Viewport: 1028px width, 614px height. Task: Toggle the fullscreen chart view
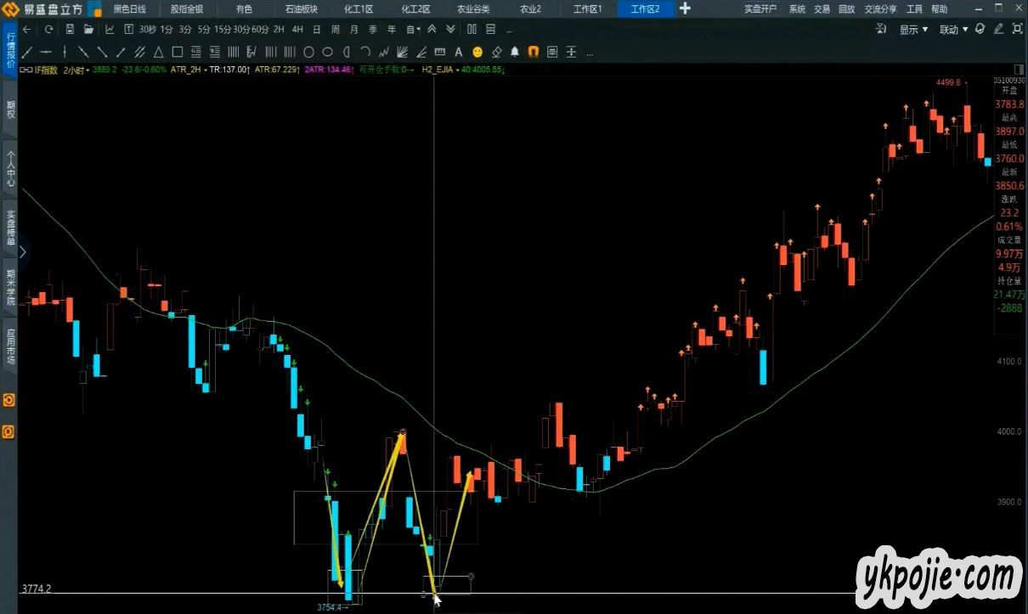click(x=1019, y=29)
